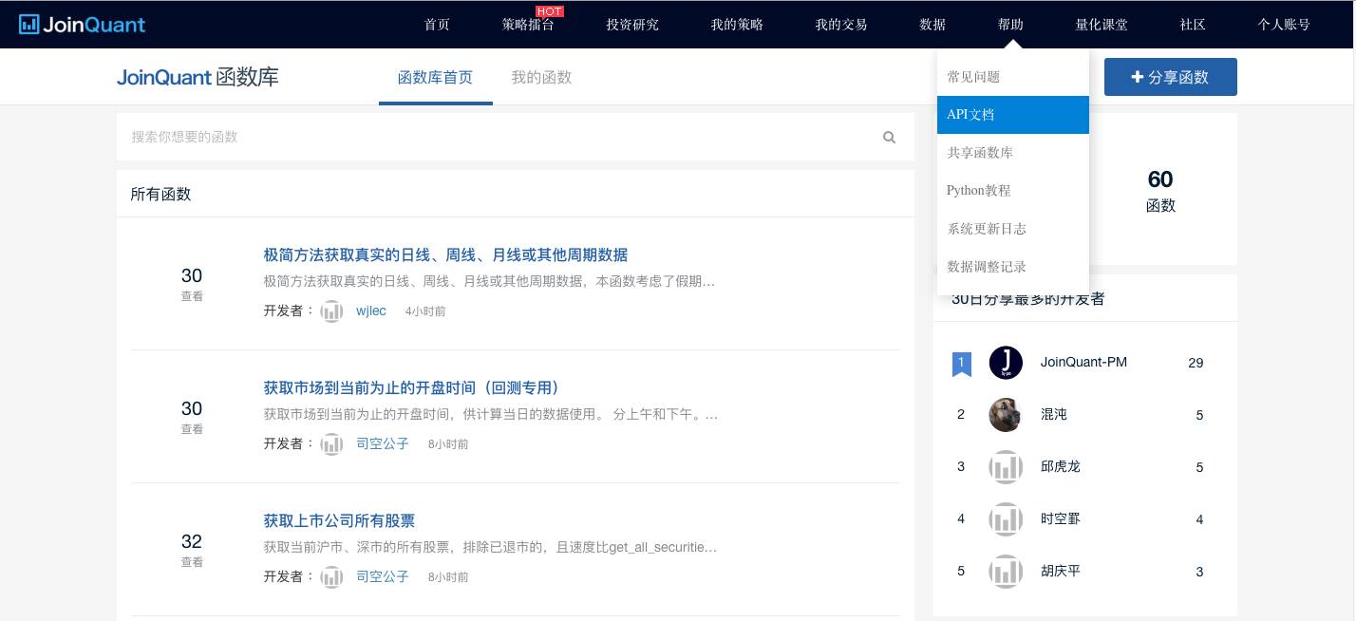Screen dimensions: 1356x621
Task: Click JoinQuant-PM's avatar
Action: pos(1006,363)
